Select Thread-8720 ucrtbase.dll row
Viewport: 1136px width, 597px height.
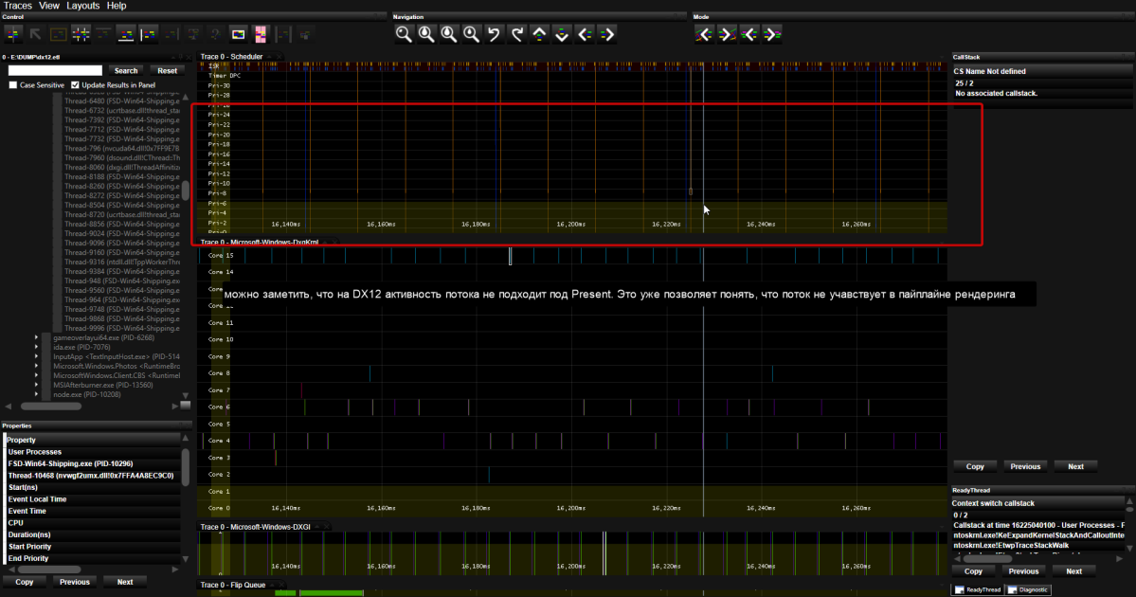coord(121,214)
